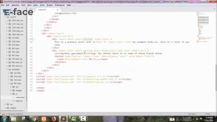Viewport: 217px width, 122px height.
Task: Open the white Camtasia recorder taskbar icon
Action: (83, 119)
